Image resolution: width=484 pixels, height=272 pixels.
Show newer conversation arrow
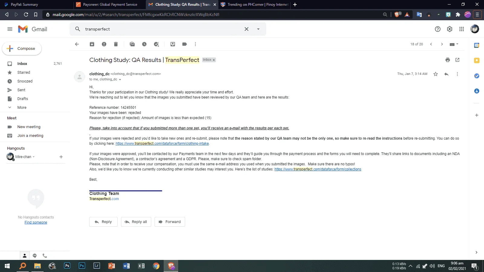[x=431, y=44]
